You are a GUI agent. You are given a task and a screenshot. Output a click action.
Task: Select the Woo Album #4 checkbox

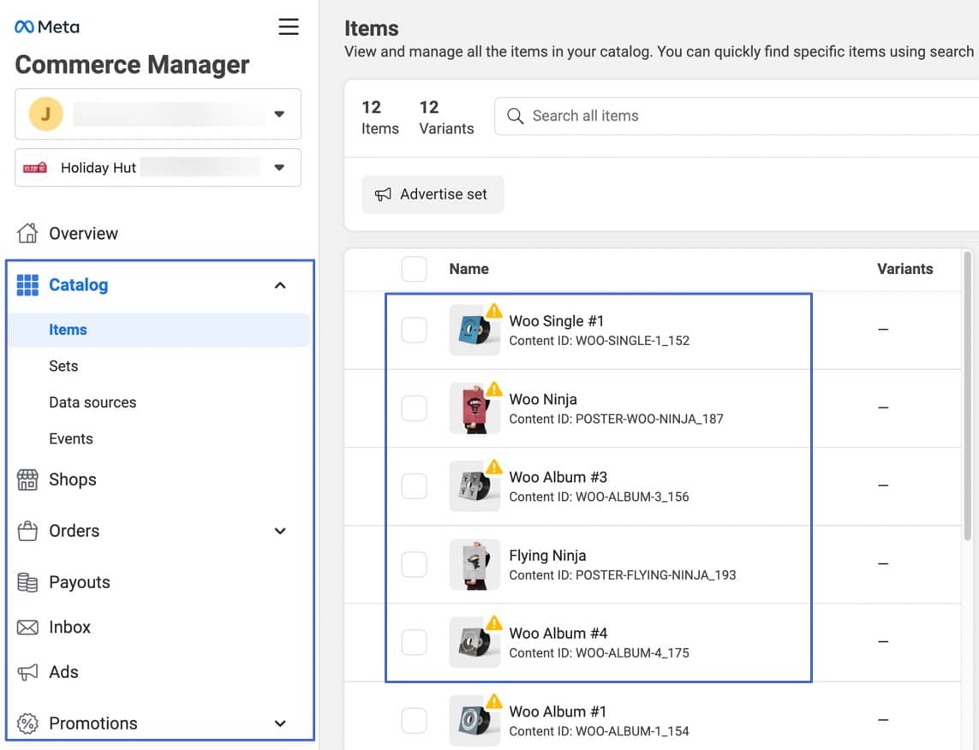[414, 642]
